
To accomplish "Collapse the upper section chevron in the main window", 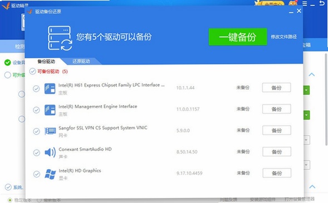I will click(x=312, y=75).
